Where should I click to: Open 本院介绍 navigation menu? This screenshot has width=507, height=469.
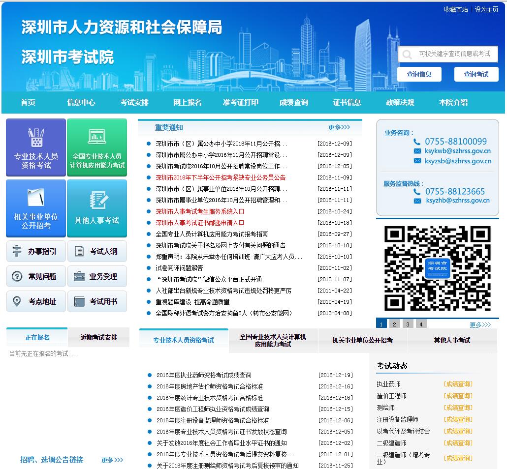tap(453, 102)
